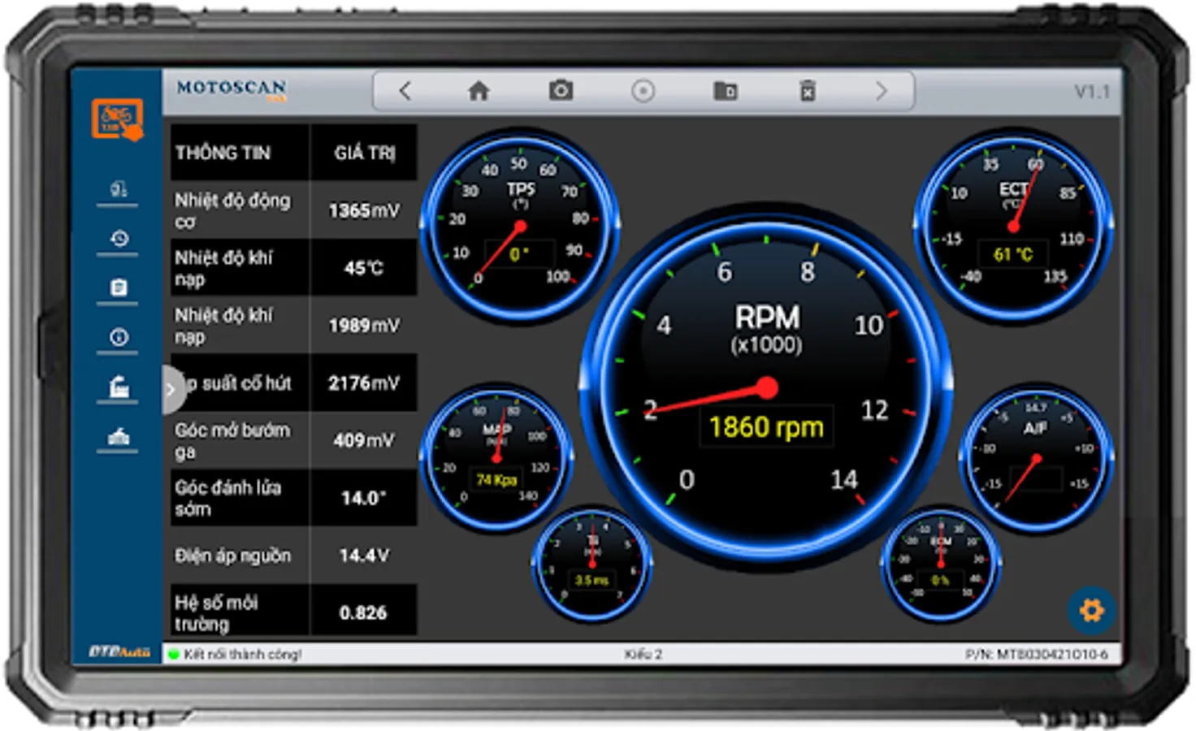Open the history clock icon in sidebar
The width and height of the screenshot is (1196, 731).
[119, 239]
